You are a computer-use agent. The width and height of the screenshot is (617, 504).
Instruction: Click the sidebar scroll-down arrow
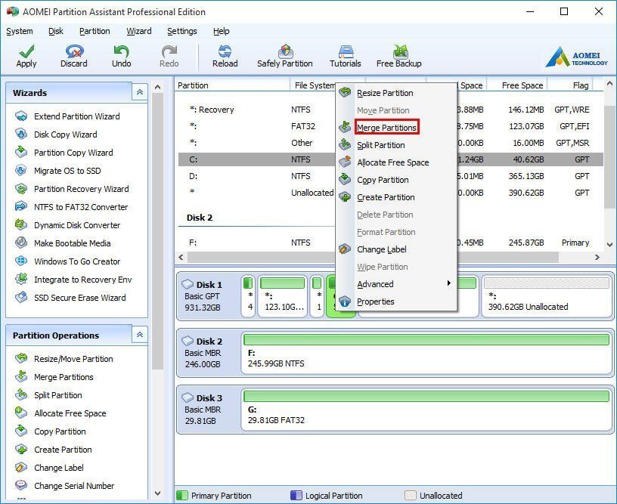click(157, 493)
